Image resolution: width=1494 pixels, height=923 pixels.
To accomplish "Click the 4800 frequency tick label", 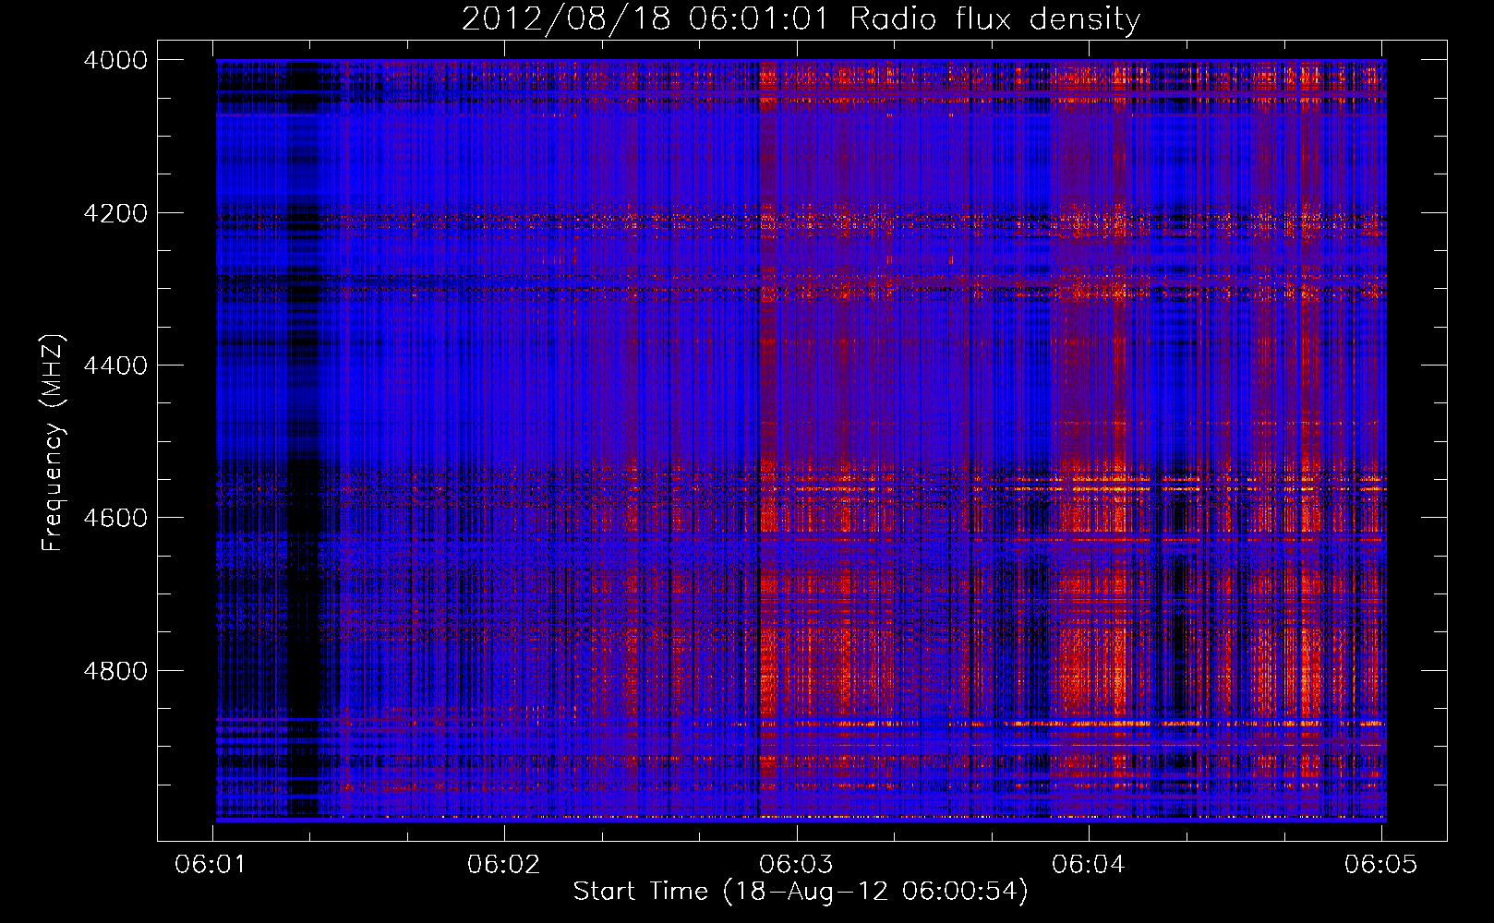I will click(x=115, y=671).
